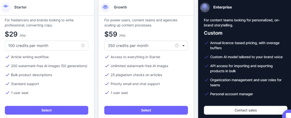Expand the Growth credits dropdown arrow
Screen dimensions: 291x118
(x=183, y=46)
